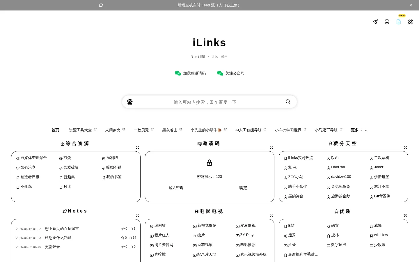This screenshot has height=262, width=419.
Task: Open the 更多 navigation dropdown
Action: 359,130
